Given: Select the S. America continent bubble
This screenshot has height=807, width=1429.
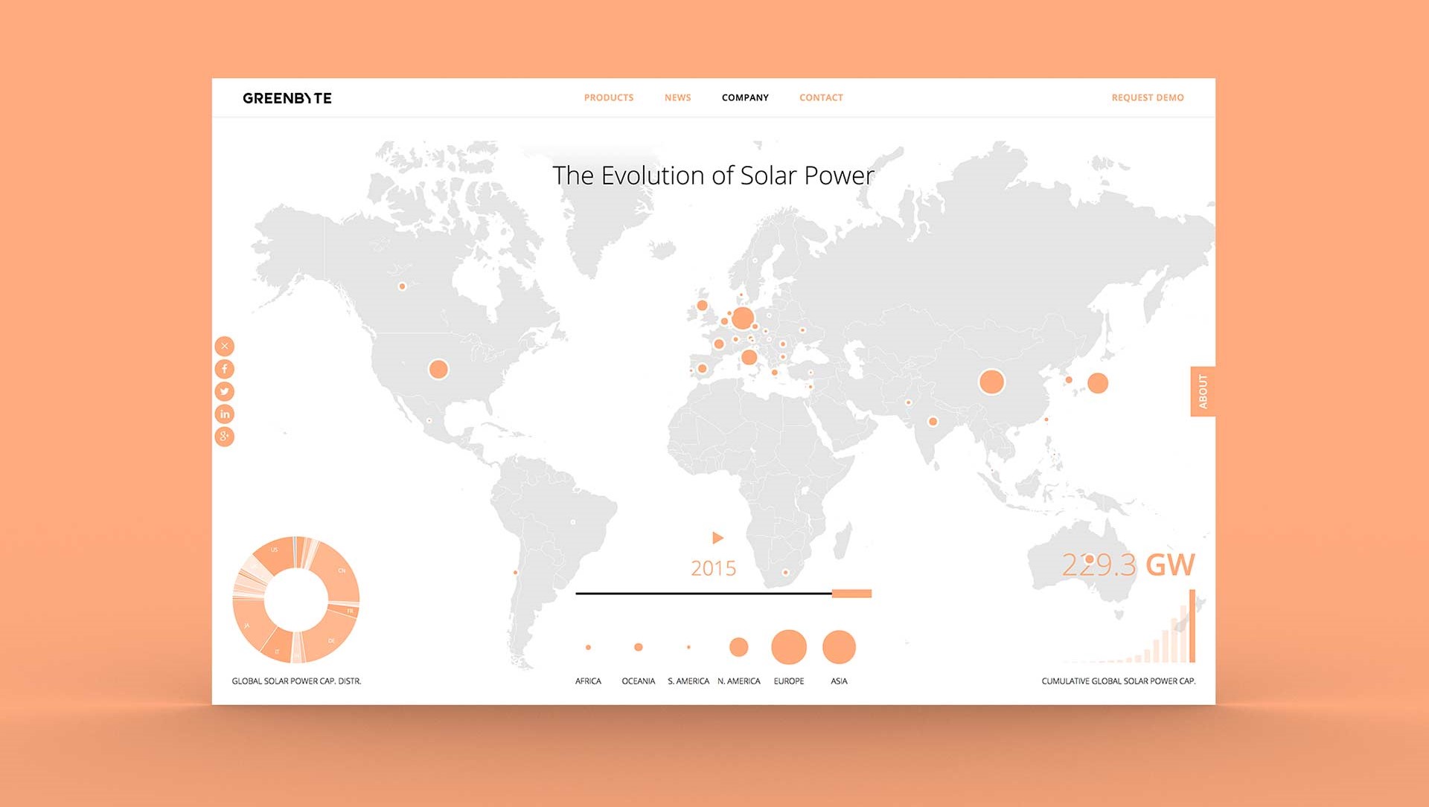Looking at the screenshot, I should (688, 647).
